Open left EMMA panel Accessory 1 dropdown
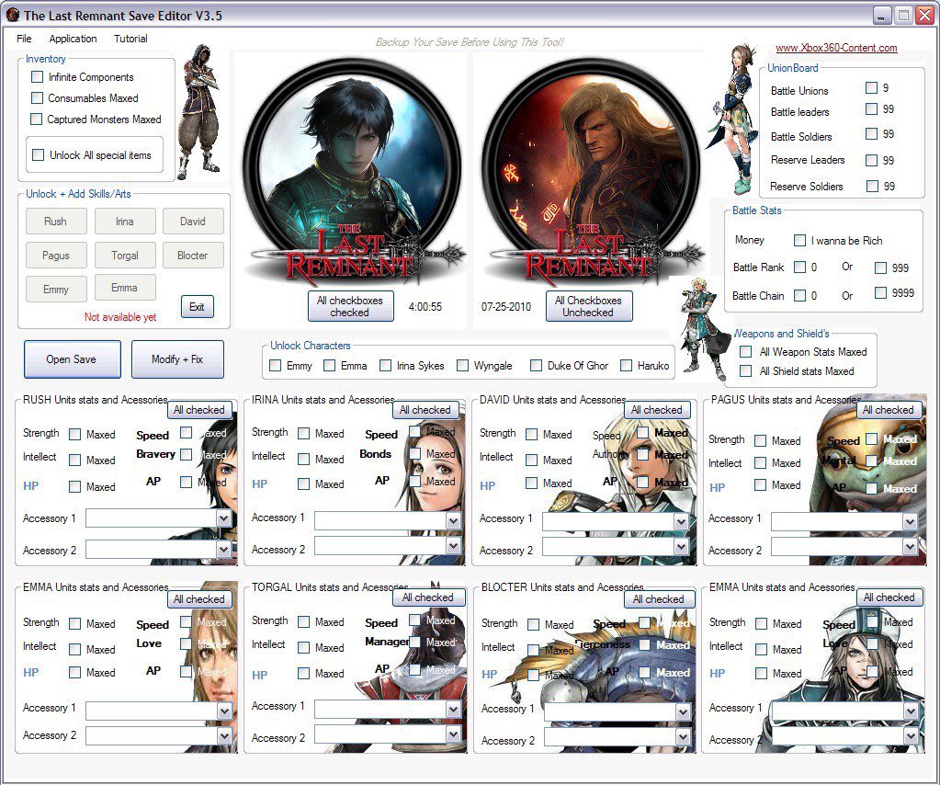940x785 pixels. [224, 711]
